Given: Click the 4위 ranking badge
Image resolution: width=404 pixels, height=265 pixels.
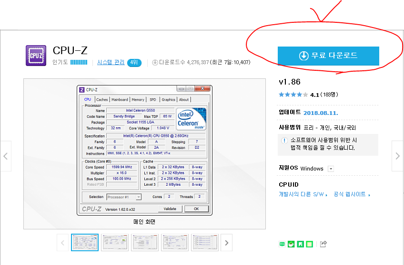Looking at the screenshot, I should pos(134,62).
